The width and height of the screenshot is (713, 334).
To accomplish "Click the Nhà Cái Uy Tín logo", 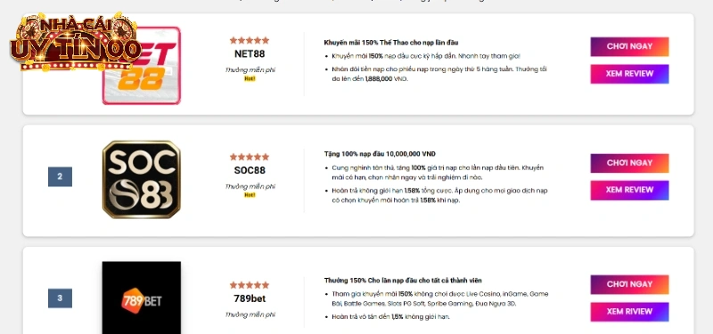I will coord(76,42).
